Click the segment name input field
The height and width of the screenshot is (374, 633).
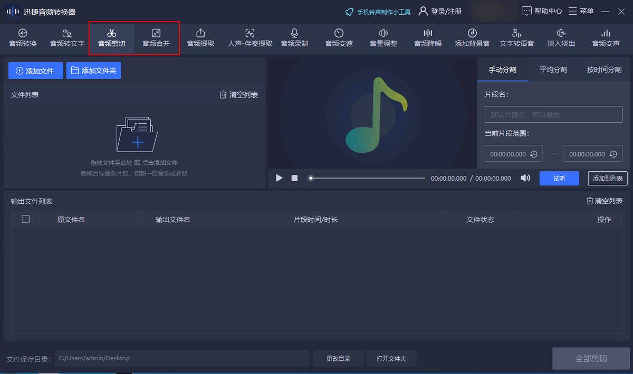[x=553, y=114]
